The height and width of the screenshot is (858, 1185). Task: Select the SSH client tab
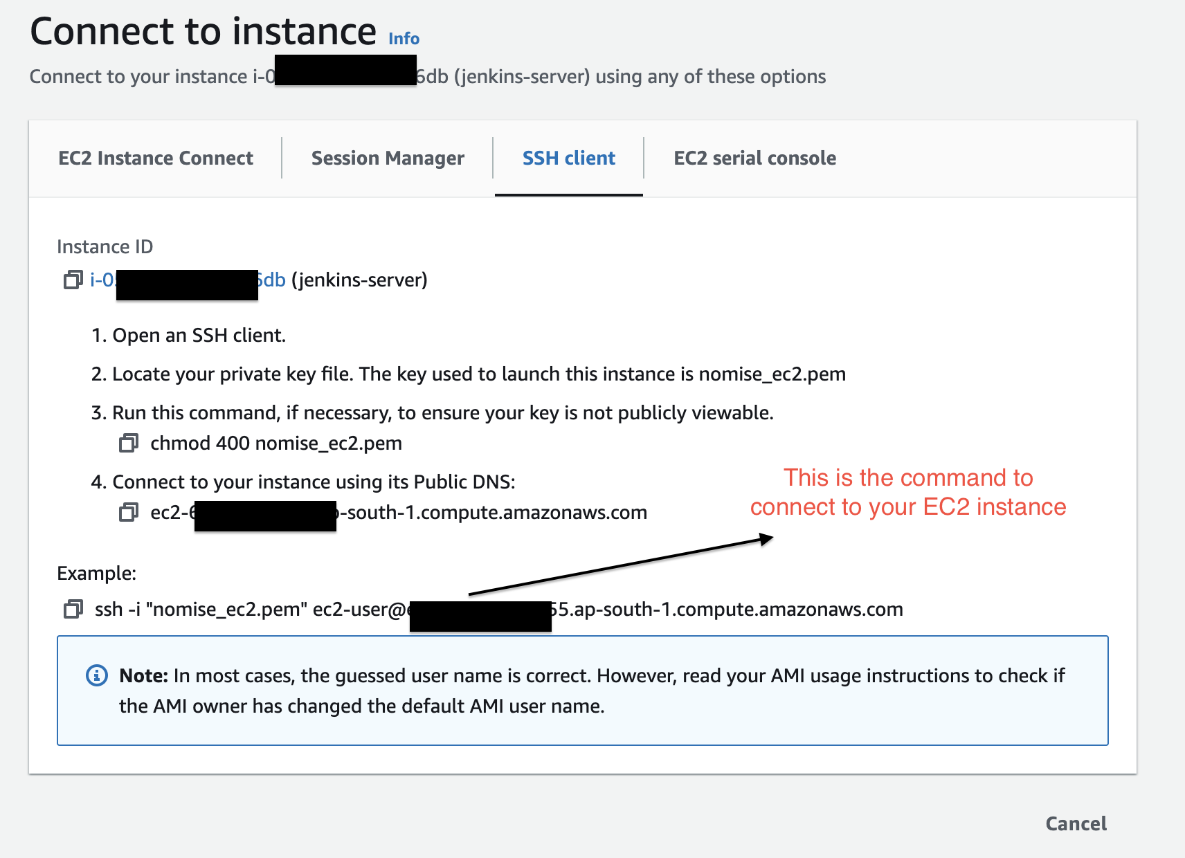[x=568, y=158]
